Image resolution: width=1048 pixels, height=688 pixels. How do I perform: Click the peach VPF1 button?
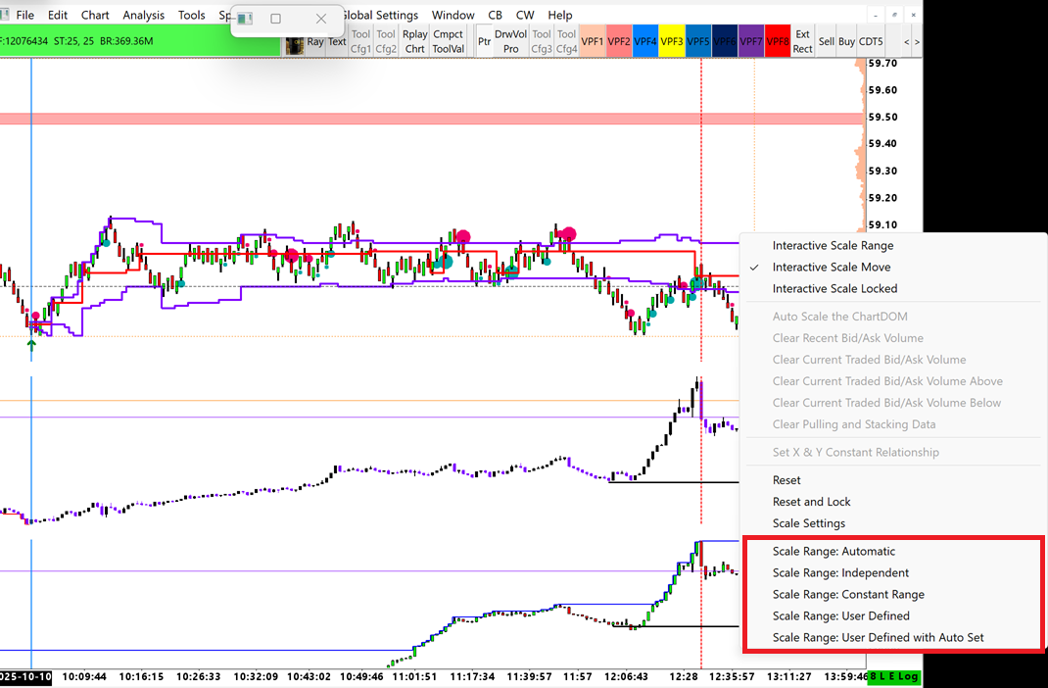593,41
